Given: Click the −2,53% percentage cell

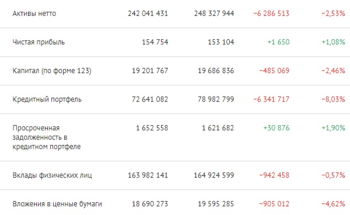Looking at the screenshot, I should coord(333,13).
